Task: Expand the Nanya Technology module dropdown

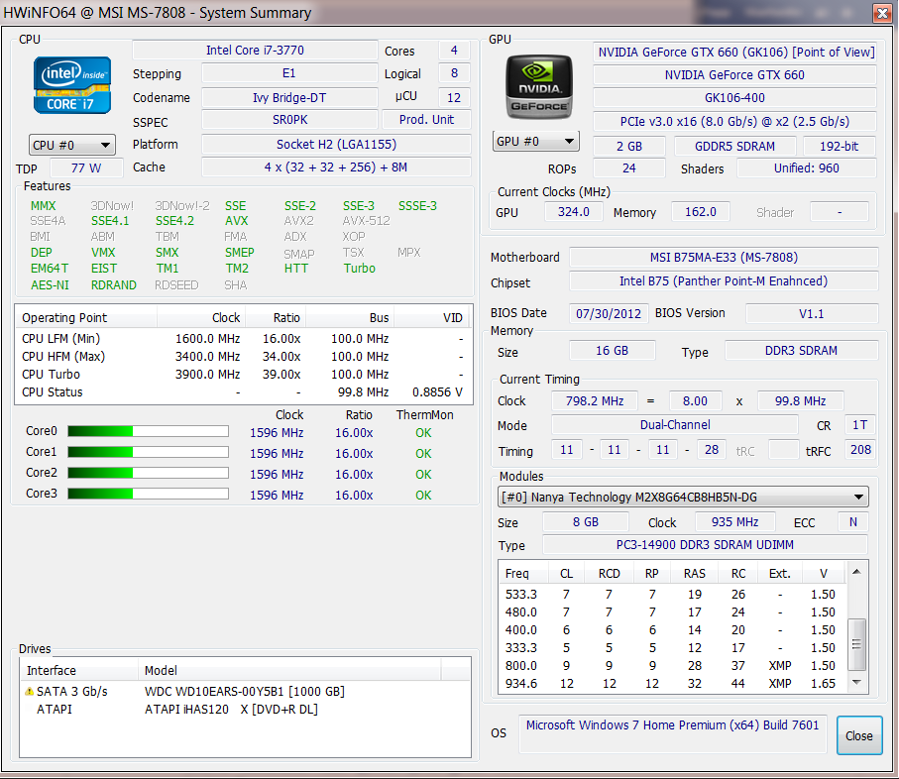Action: tap(683, 497)
